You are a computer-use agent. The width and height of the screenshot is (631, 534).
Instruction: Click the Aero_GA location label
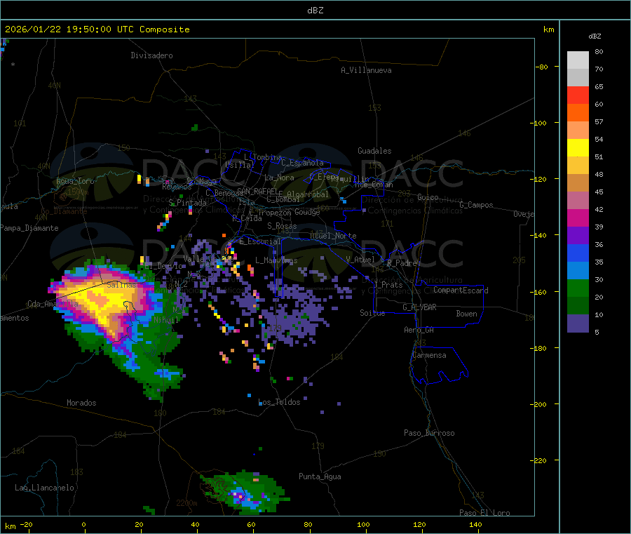(x=419, y=330)
